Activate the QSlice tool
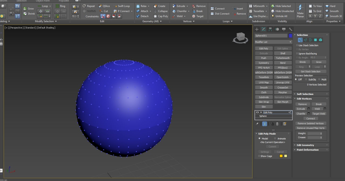This screenshot has height=181, width=345. pyautogui.click(x=104, y=6)
